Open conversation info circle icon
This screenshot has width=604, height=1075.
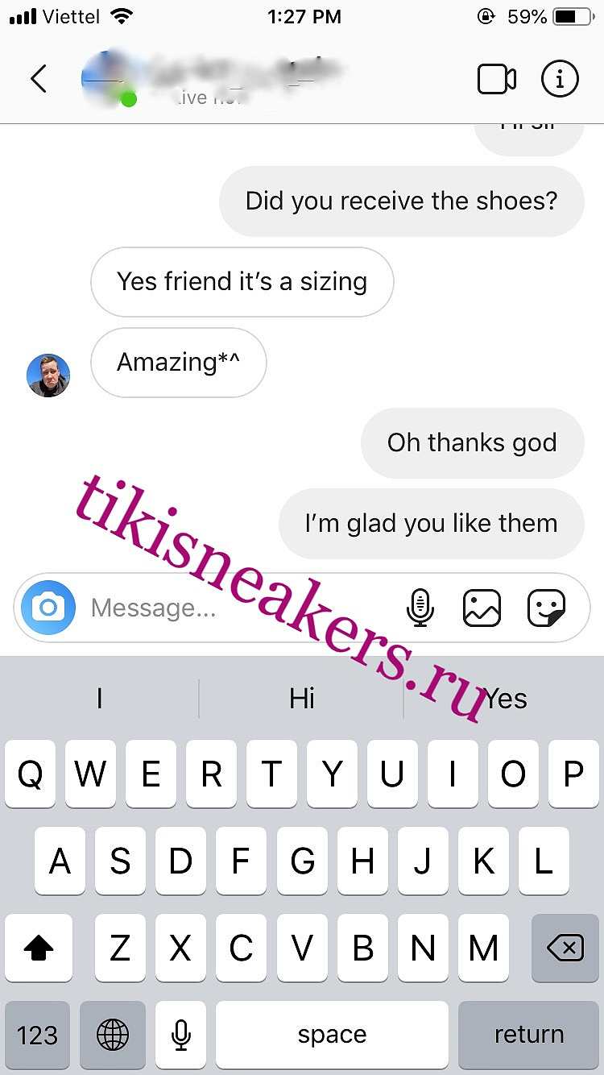(x=560, y=79)
